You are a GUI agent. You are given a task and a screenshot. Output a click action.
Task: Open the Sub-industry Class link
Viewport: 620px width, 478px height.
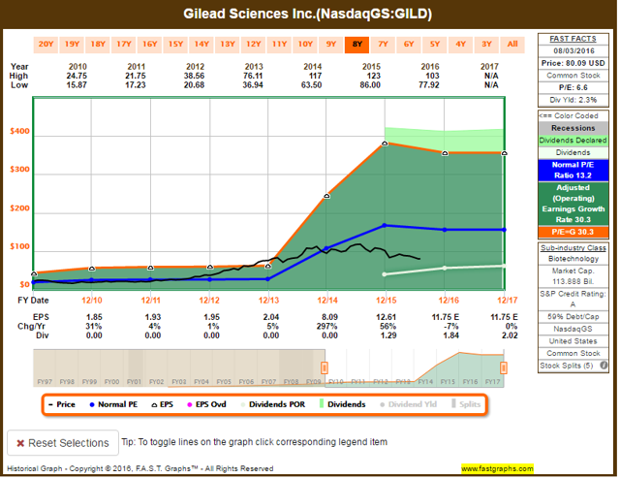tap(573, 247)
